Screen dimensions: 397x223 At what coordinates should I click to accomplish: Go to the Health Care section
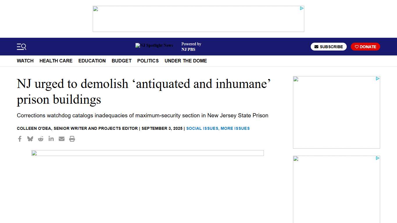pos(56,61)
